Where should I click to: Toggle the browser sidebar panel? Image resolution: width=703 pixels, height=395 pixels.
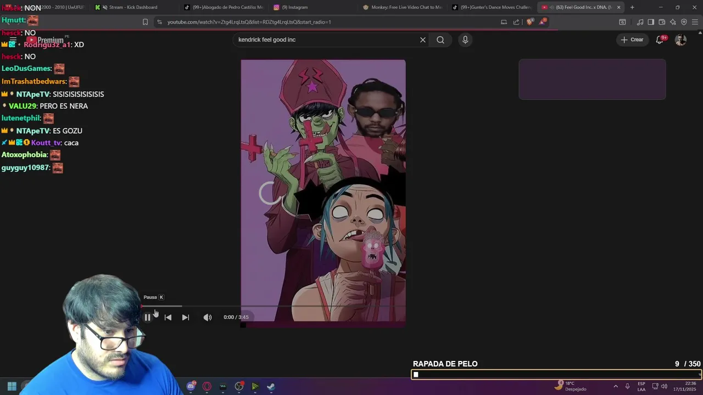pos(651,22)
